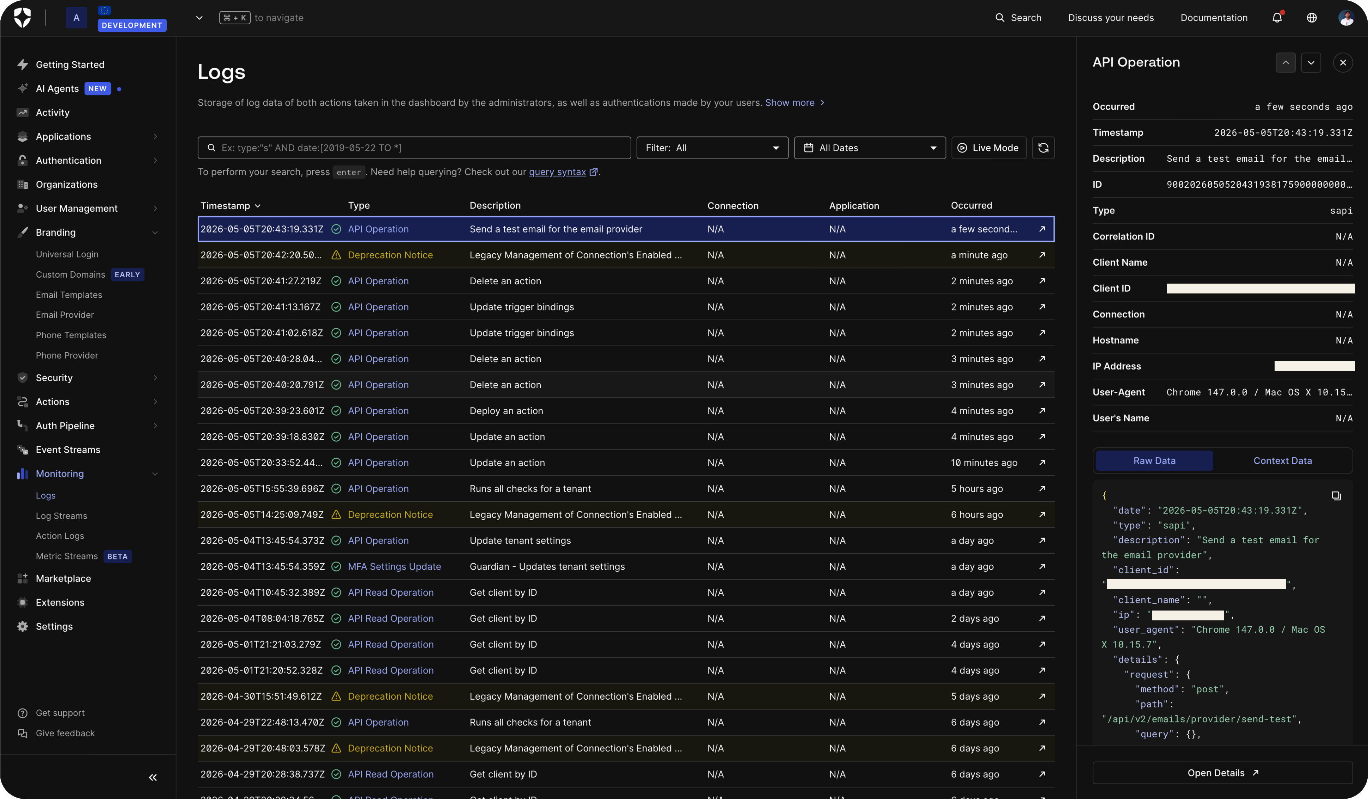Open the Organizations page

pyautogui.click(x=67, y=185)
